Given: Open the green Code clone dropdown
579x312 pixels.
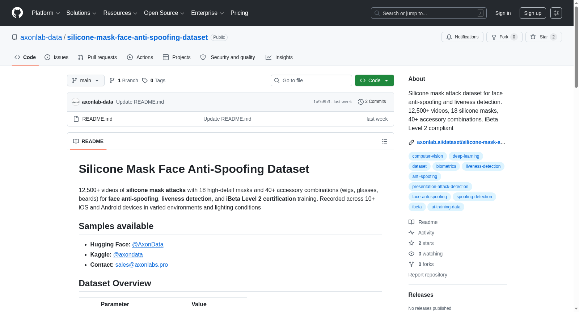Looking at the screenshot, I should click(x=375, y=80).
